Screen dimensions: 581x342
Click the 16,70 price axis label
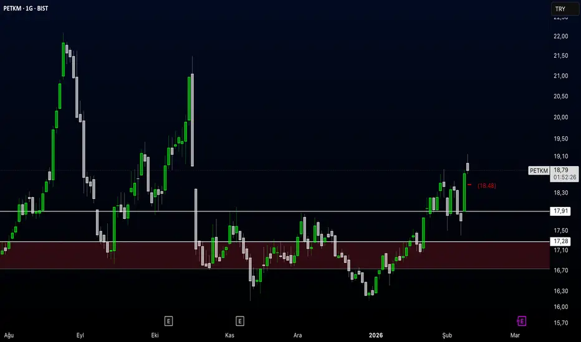pos(560,270)
